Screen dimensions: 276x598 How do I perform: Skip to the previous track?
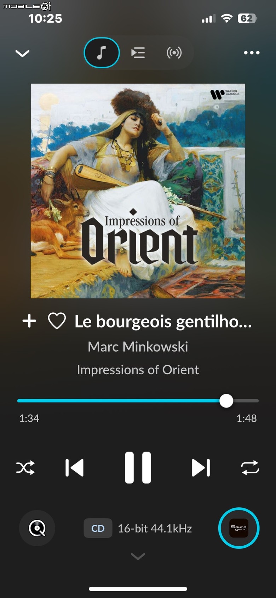point(74,468)
